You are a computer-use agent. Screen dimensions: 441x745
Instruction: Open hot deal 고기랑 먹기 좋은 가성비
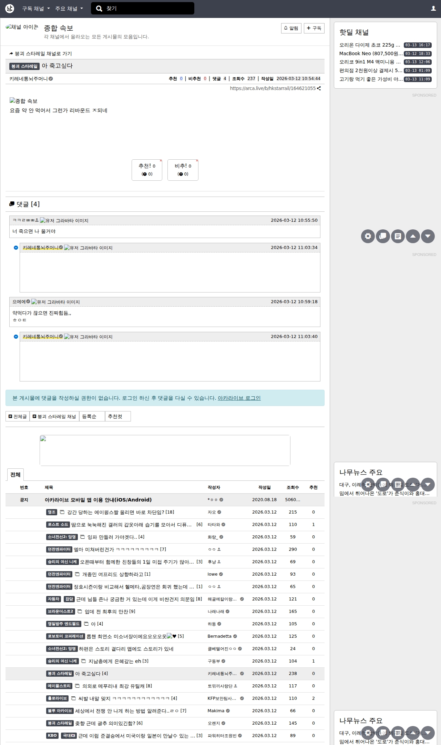(371, 79)
